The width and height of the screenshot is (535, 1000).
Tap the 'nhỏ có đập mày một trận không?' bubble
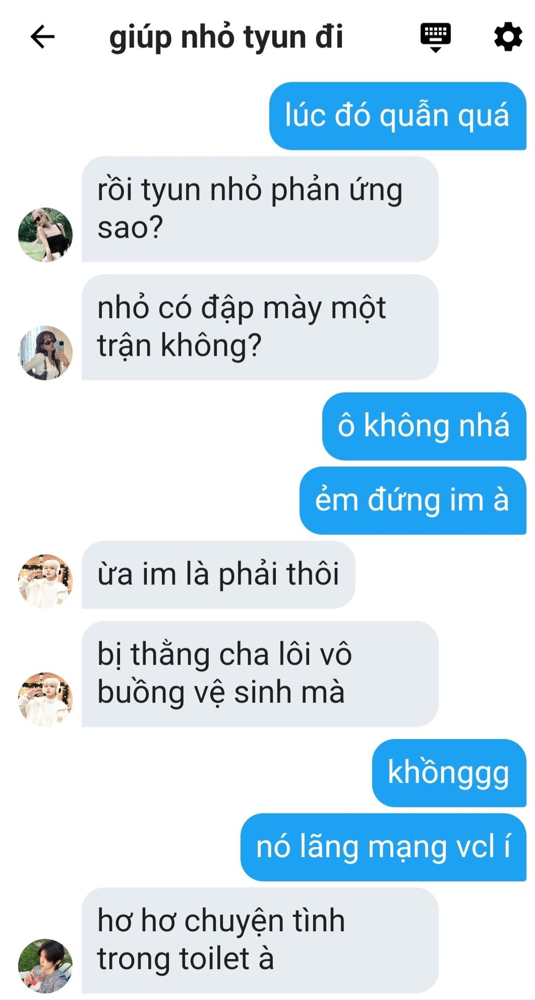pyautogui.click(x=260, y=327)
